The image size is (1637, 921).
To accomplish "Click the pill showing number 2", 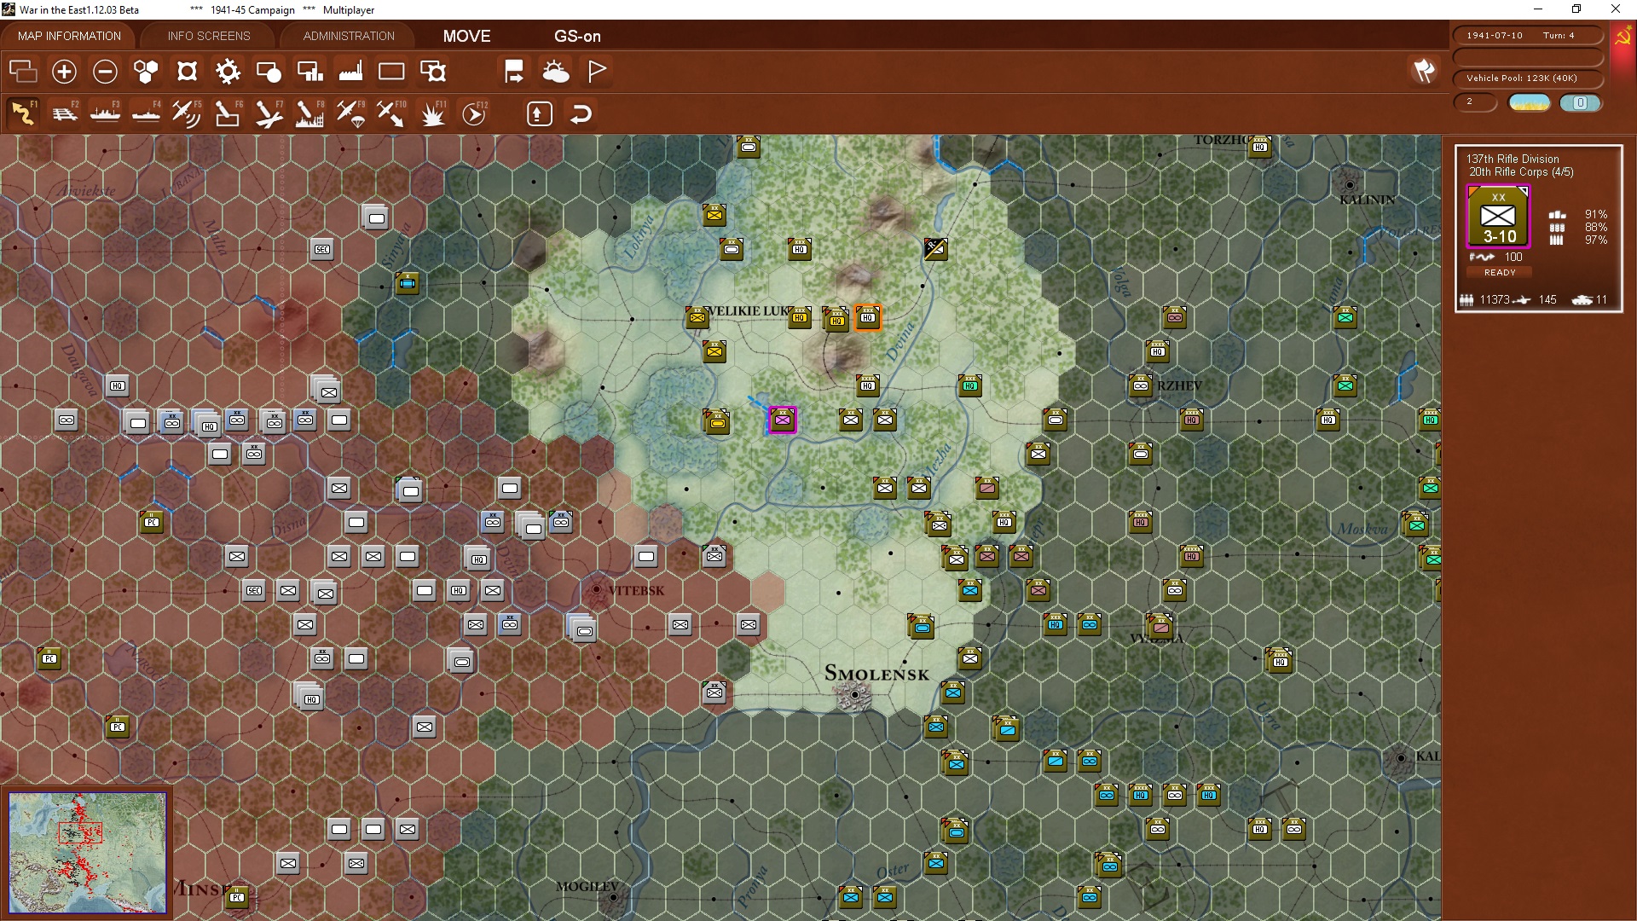I will 1475,101.
